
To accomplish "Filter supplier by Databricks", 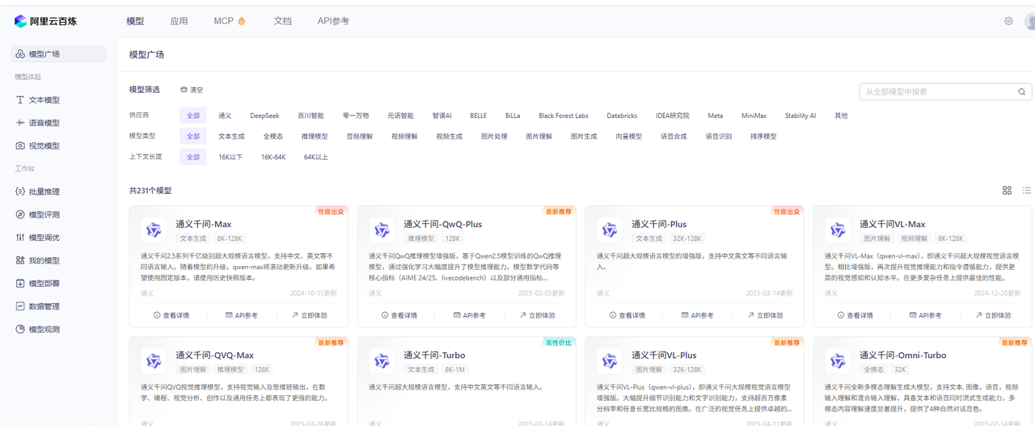I will point(622,116).
